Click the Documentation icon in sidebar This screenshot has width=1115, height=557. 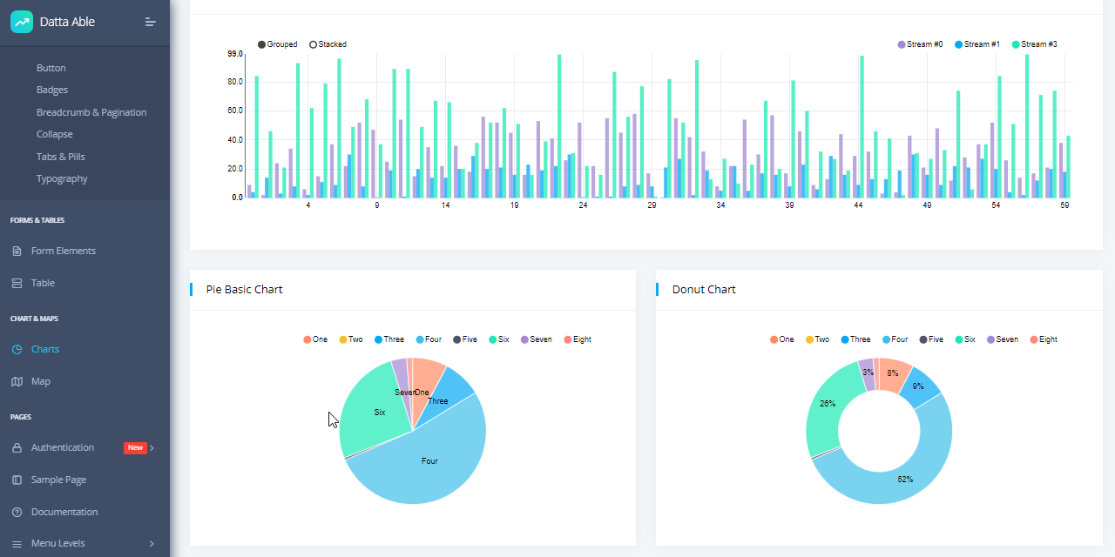(16, 512)
